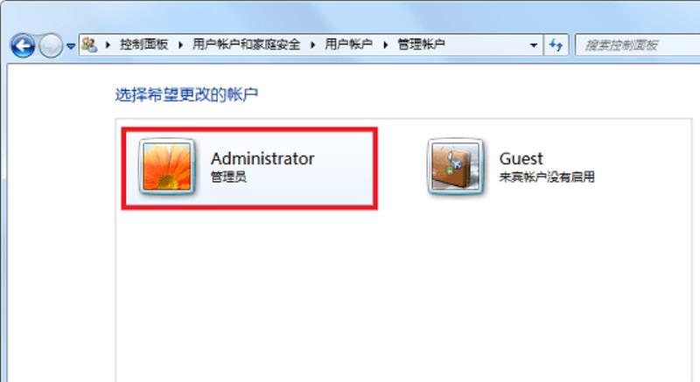Viewport: 700px width, 382px height.
Task: Go to 控制面板 in the breadcrumb
Action: click(x=143, y=45)
